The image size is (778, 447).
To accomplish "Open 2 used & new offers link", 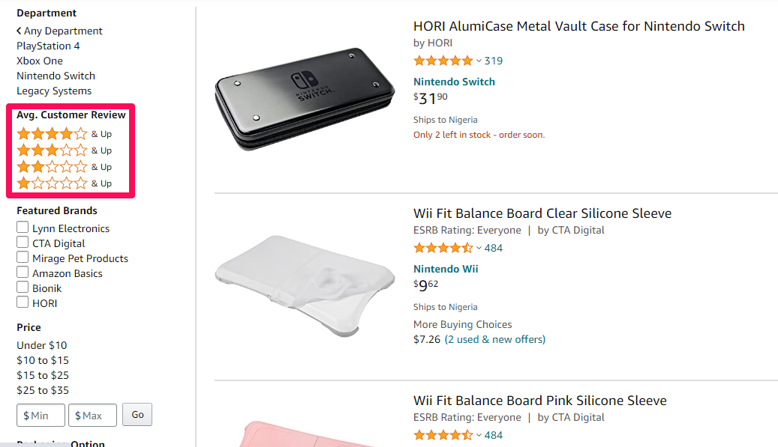I will [494, 340].
